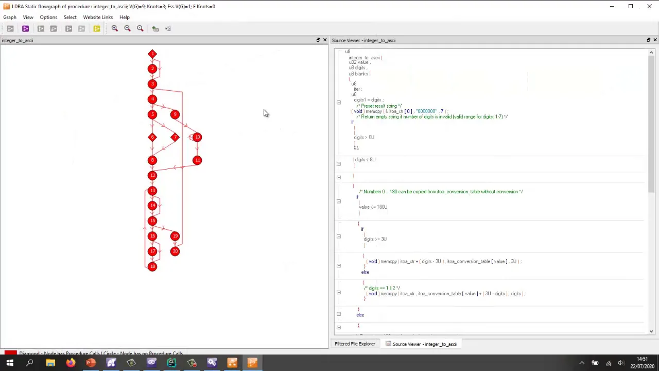Screen dimensions: 659x371
Task: Switch to Source Viewer - integer_to_ascii tab
Action: [x=421, y=344]
